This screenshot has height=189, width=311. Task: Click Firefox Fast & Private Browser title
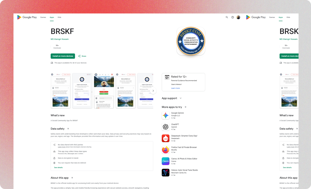(184, 147)
